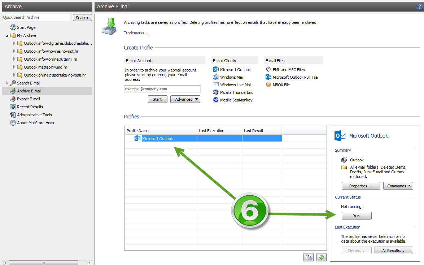Expand the Search E-mail node
424x265 pixels.
(7, 83)
